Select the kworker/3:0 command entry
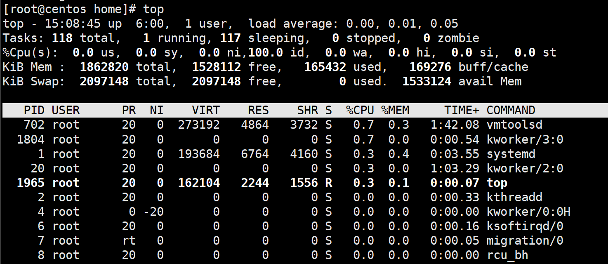 pyautogui.click(x=525, y=139)
